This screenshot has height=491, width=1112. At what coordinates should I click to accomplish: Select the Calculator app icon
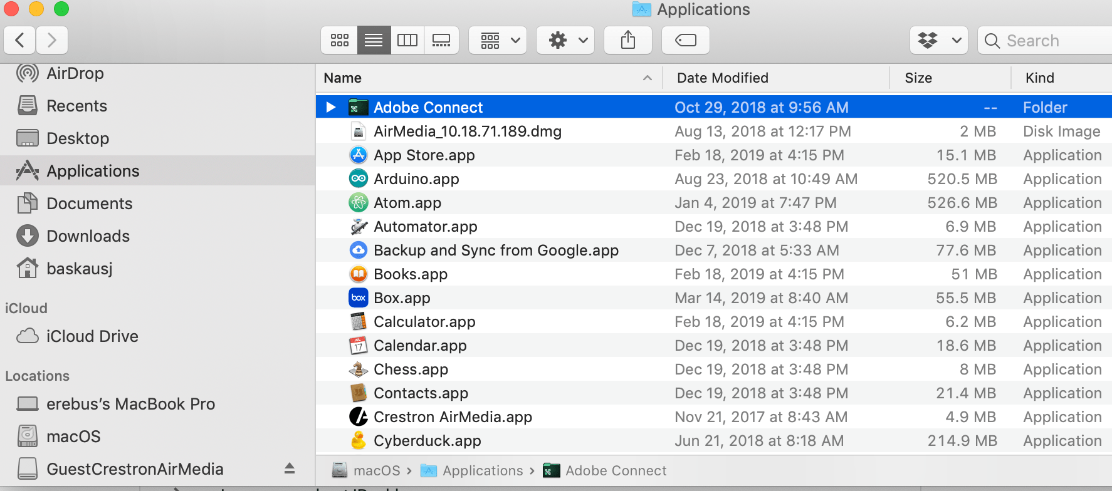[x=358, y=322]
